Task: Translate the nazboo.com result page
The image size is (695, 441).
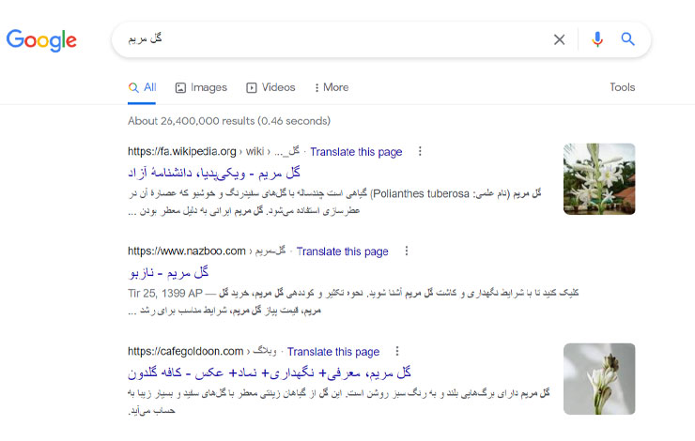Action: pos(342,251)
